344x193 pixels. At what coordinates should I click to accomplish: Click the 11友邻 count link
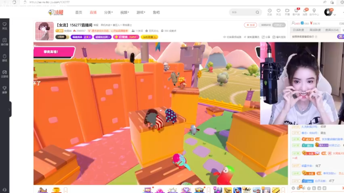coord(137,31)
